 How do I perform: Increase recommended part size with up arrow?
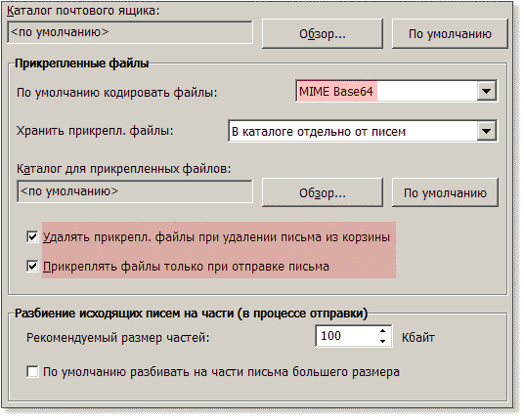[x=383, y=331]
